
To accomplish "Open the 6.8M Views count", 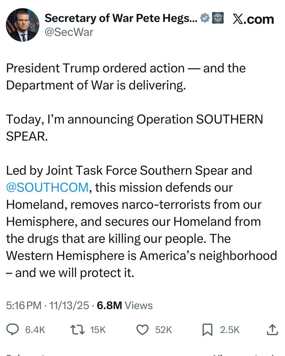I will (124, 305).
